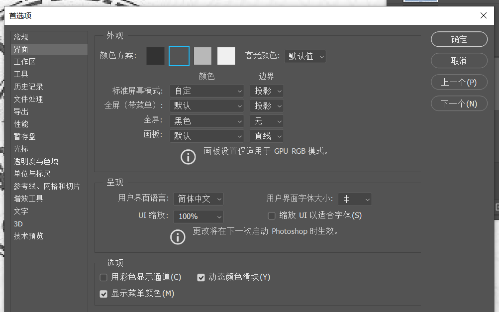Click the info icon about restarting Photoshop
Viewport: 499px width, 312px height.
click(178, 237)
